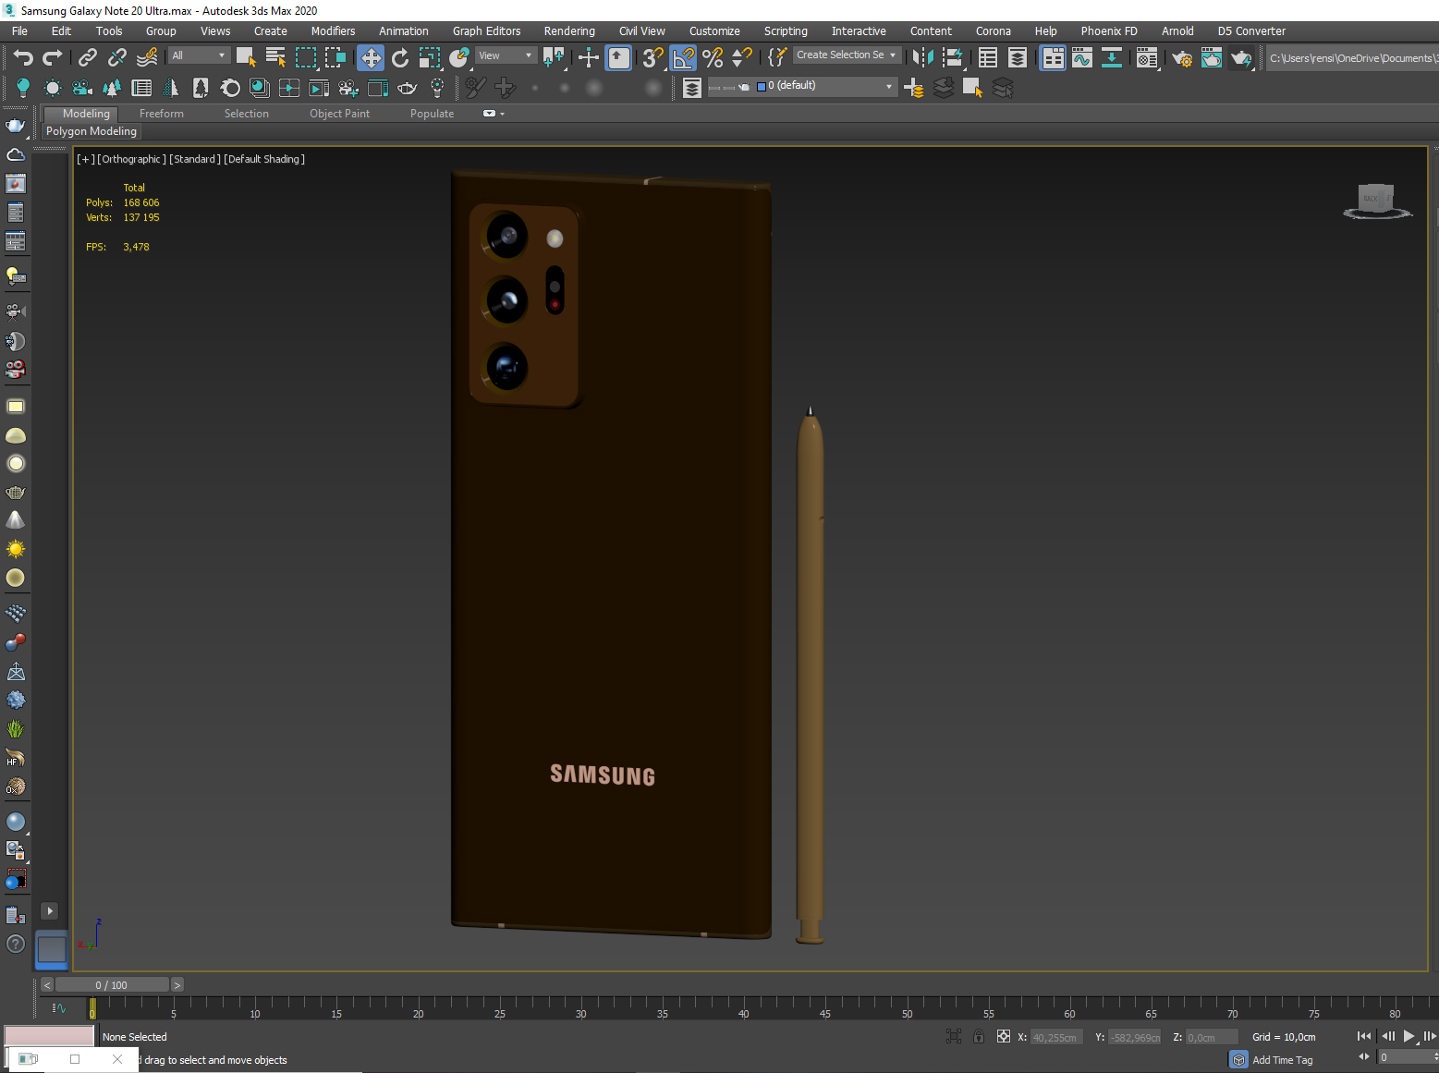Toggle Angle Snap on or off
Screen dimensions: 1439x1073
[683, 58]
